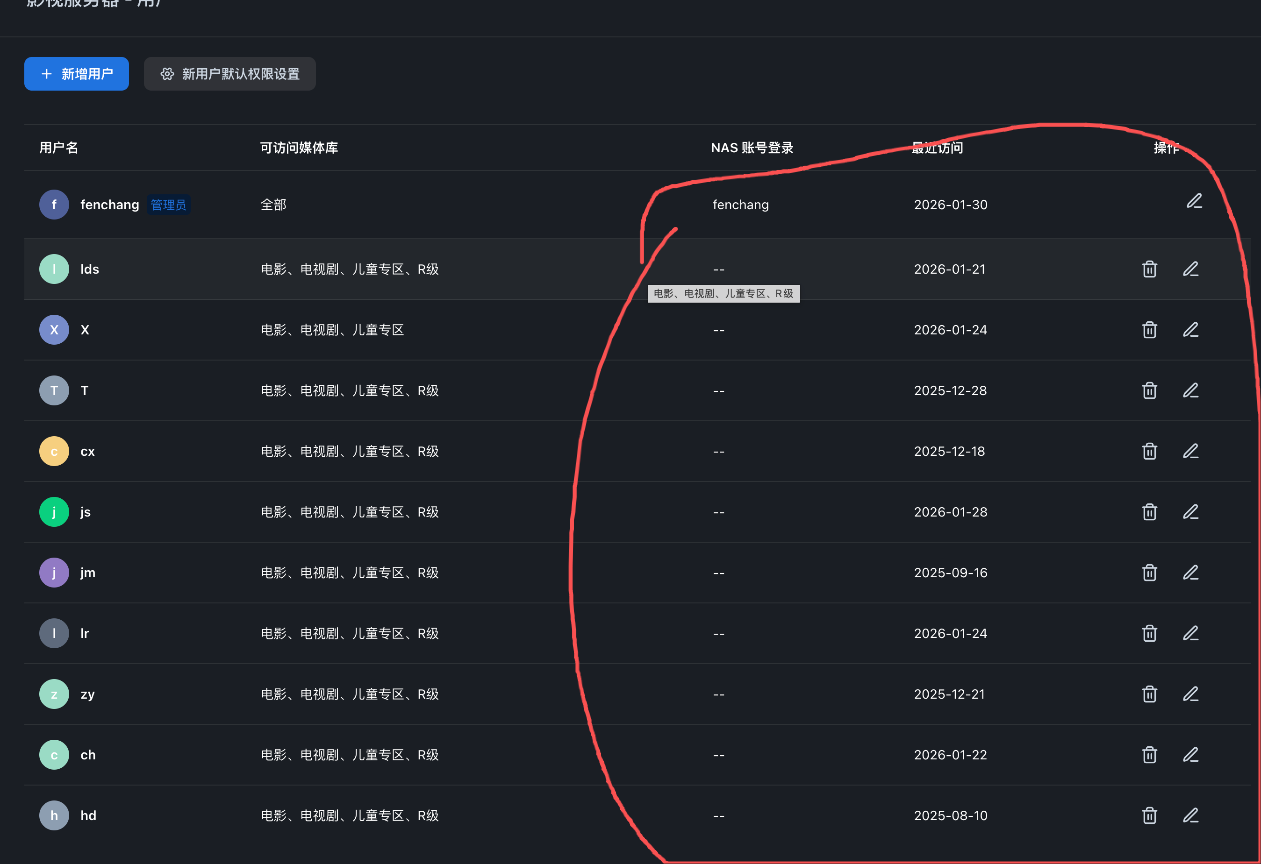Click the 用户名 column header

58,148
